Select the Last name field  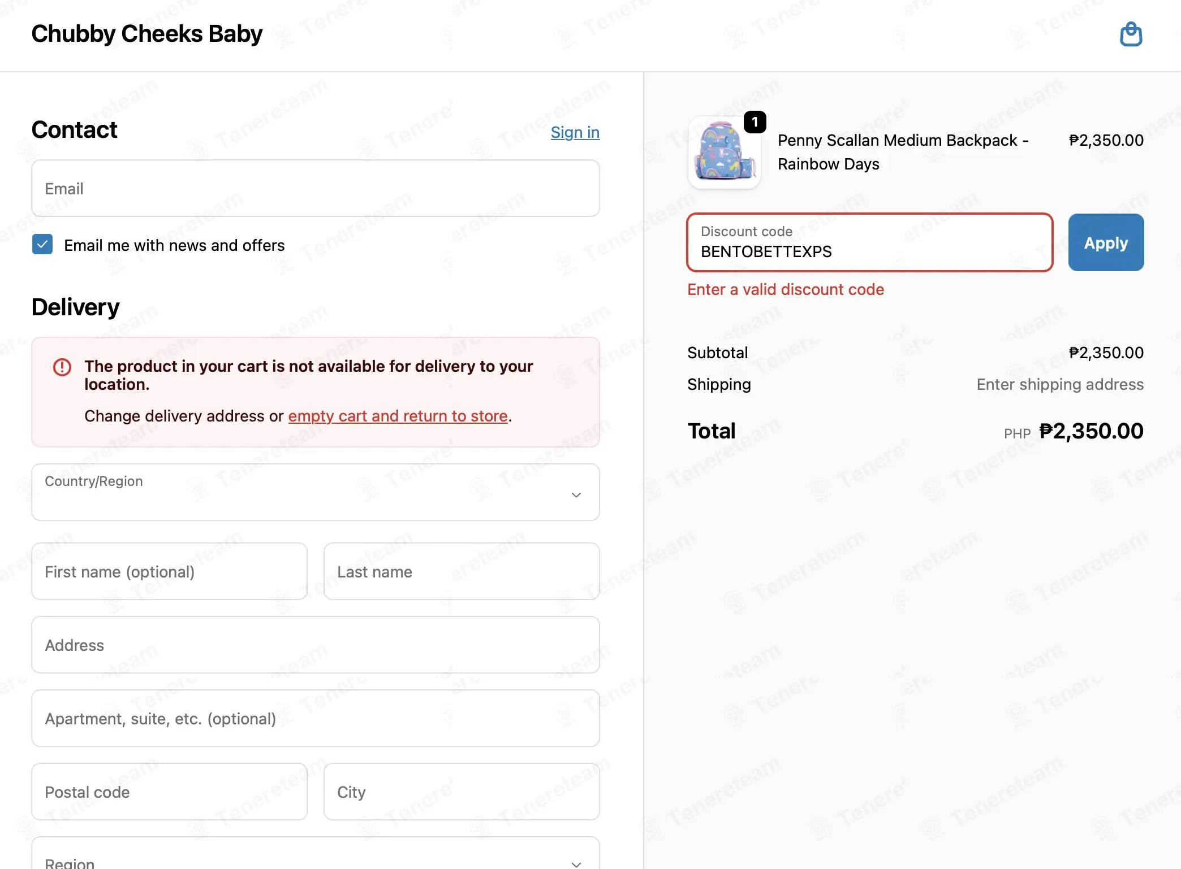(462, 571)
